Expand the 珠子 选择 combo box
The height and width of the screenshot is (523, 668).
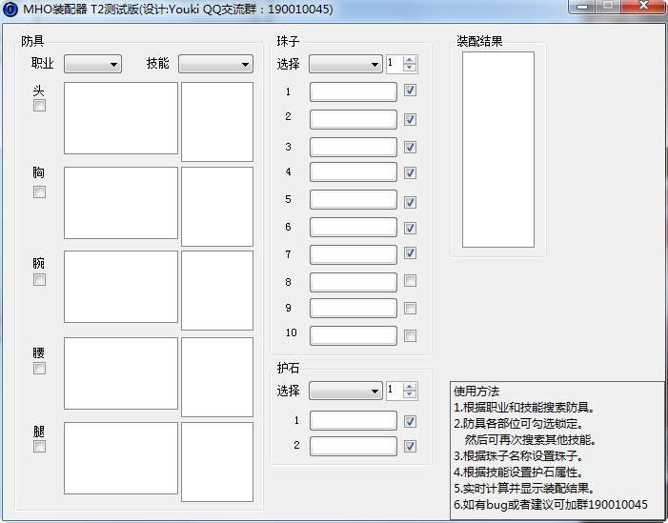click(345, 64)
